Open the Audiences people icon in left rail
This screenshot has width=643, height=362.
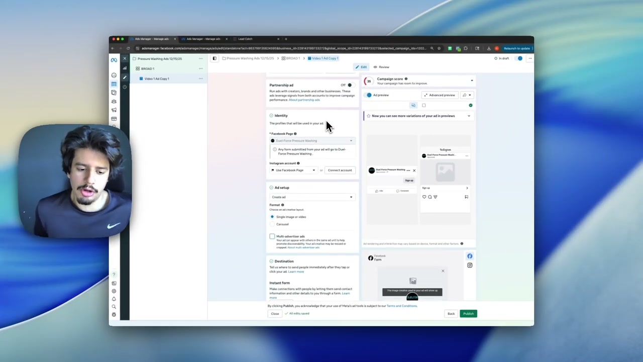(114, 101)
